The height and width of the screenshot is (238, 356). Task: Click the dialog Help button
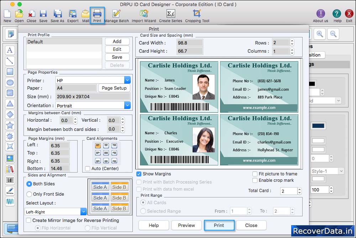point(154,225)
